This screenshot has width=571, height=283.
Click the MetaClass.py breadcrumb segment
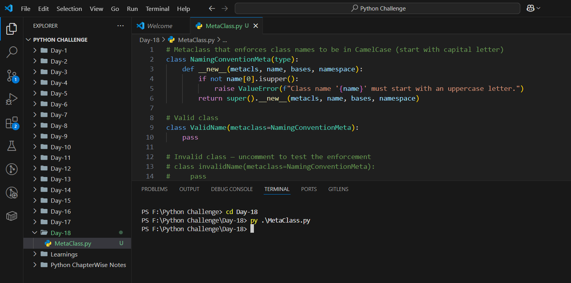point(196,39)
